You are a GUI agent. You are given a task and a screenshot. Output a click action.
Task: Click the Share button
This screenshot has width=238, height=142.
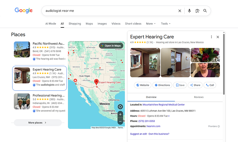click(x=195, y=85)
